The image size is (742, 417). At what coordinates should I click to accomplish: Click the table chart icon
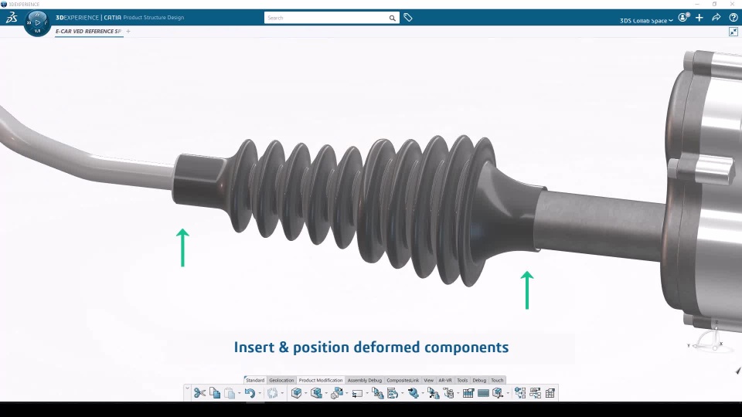click(x=468, y=393)
